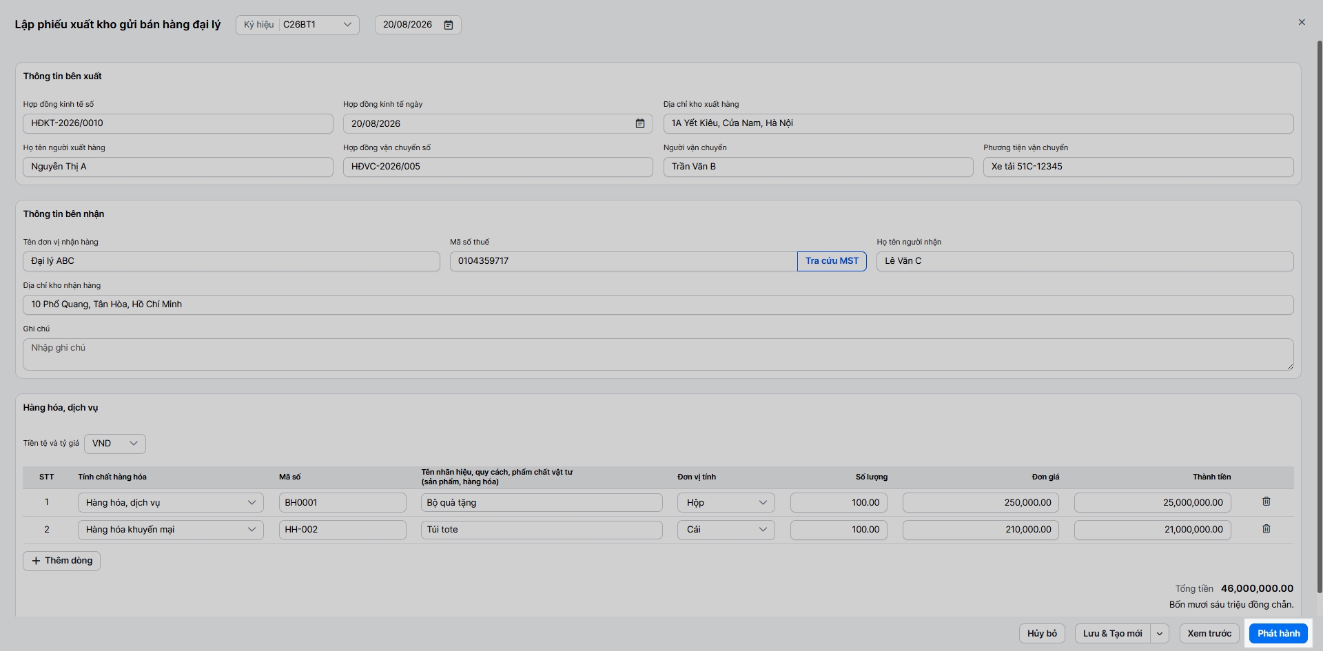The width and height of the screenshot is (1323, 651).
Task: Click the Mã số field BH0001
Action: [x=342, y=503]
